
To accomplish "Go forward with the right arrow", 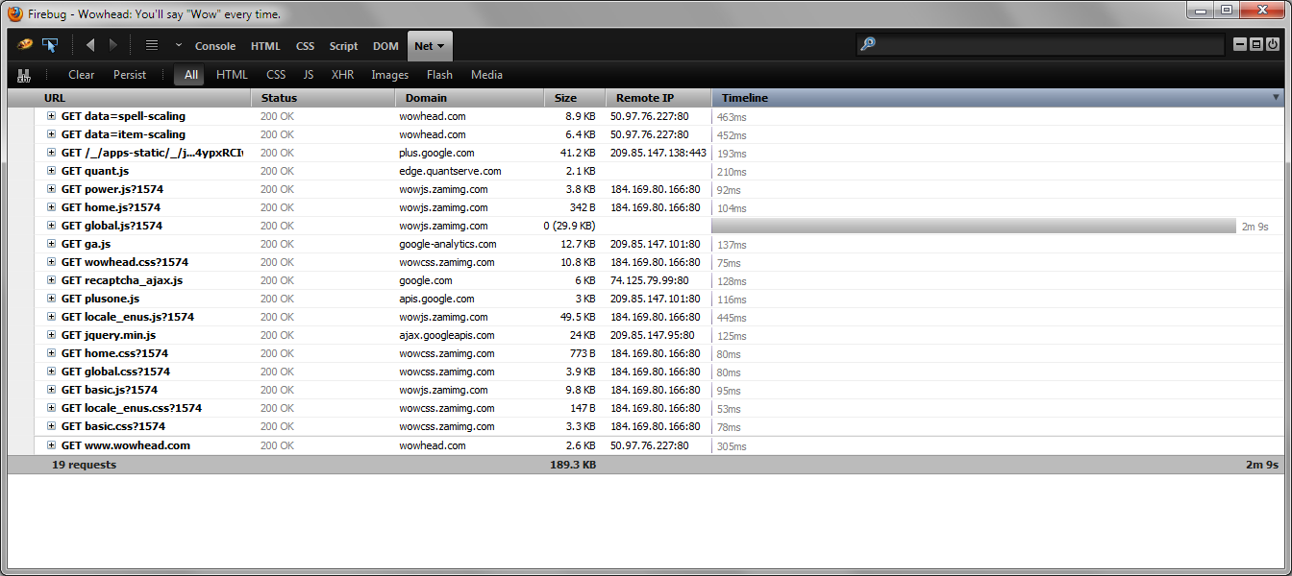I will click(113, 45).
